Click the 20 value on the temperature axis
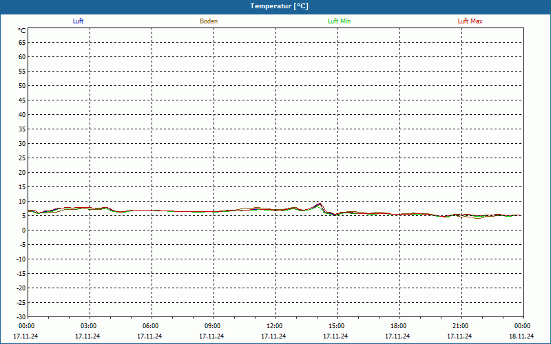The width and height of the screenshot is (551, 344). [x=22, y=173]
